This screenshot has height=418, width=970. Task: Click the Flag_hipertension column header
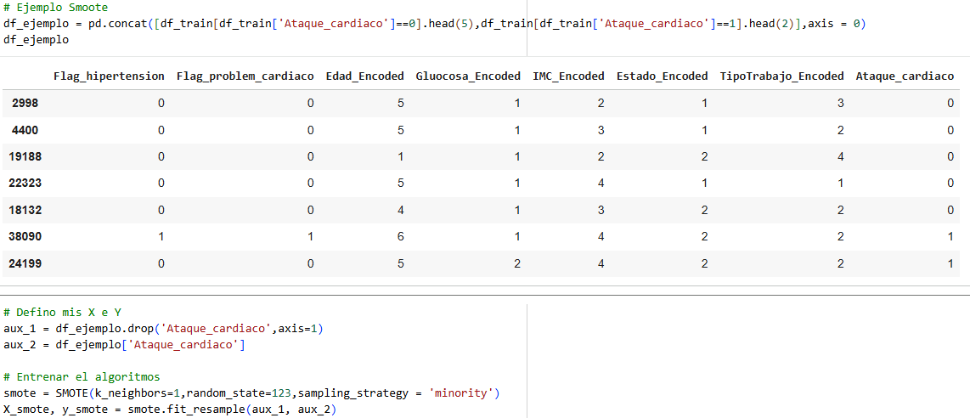pyautogui.click(x=109, y=76)
